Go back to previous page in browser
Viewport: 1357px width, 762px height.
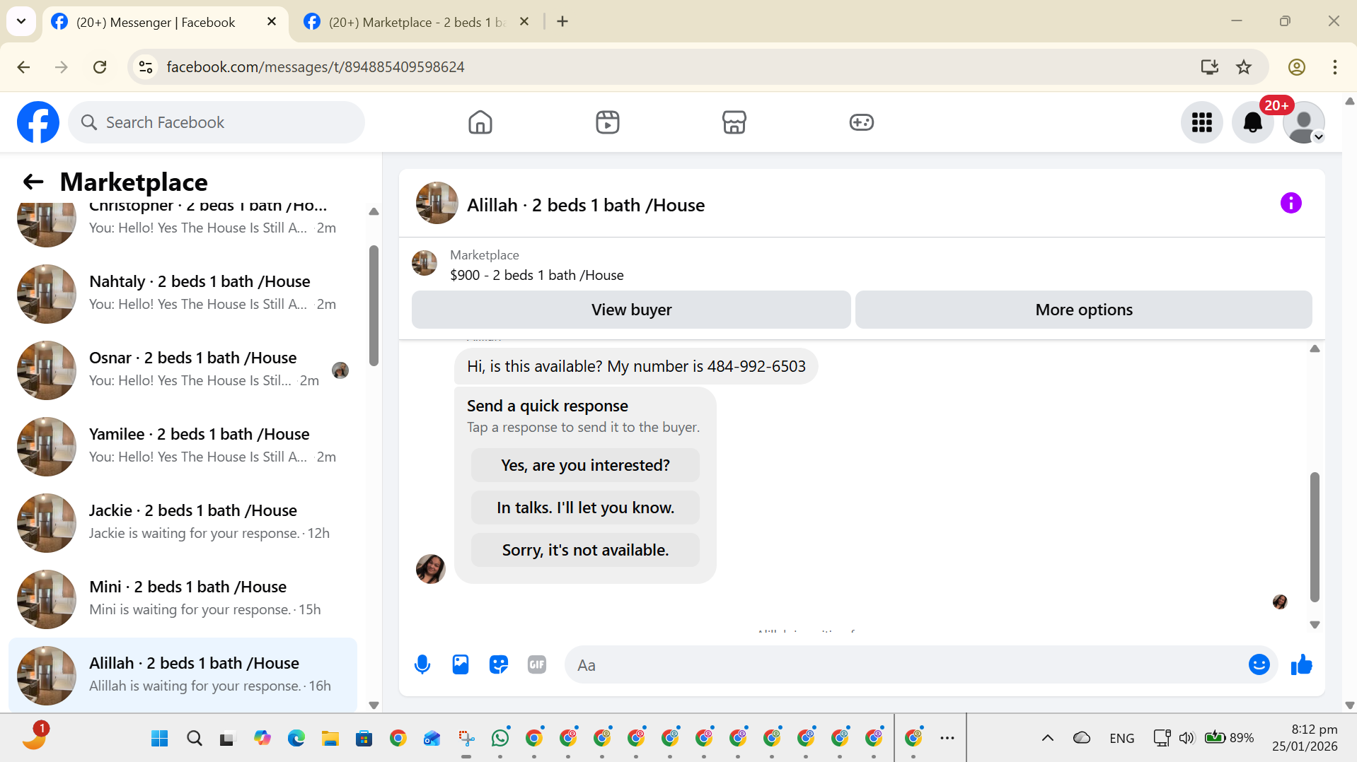click(23, 67)
